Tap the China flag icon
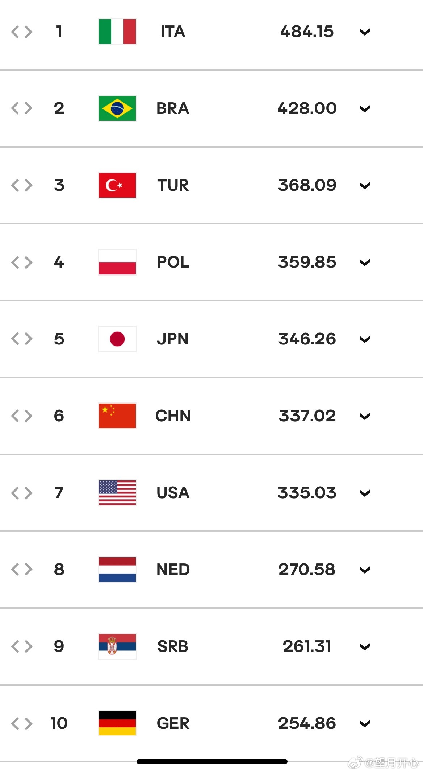This screenshot has width=423, height=773. pyautogui.click(x=117, y=416)
